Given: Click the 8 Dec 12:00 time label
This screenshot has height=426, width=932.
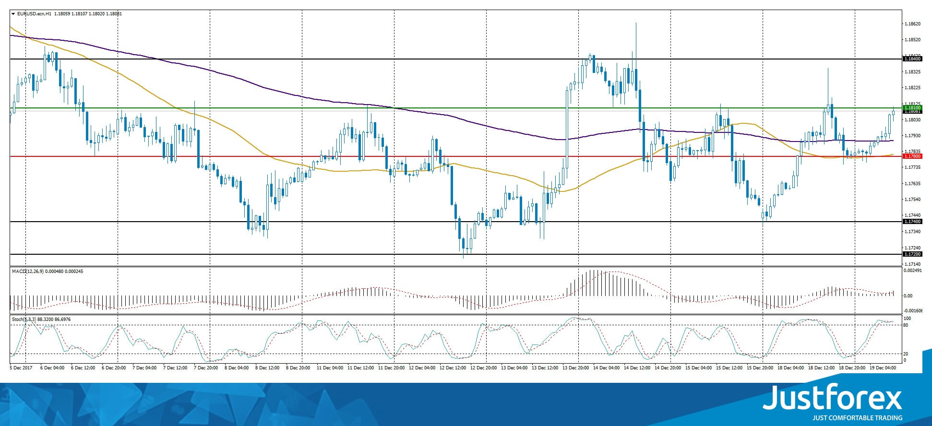Looking at the screenshot, I should point(268,368).
